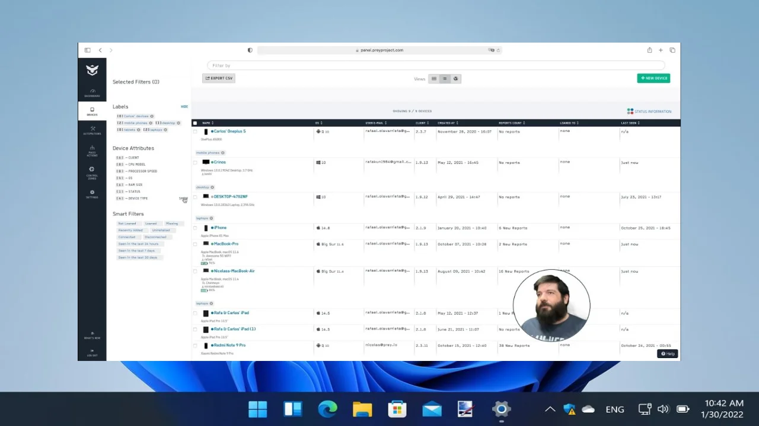Image resolution: width=759 pixels, height=426 pixels.
Task: Go back in browser
Action: point(100,50)
